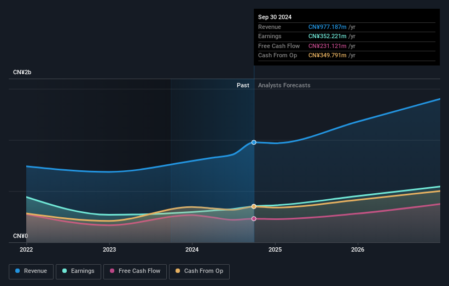Click the Sep 30 2024 tooltip date
Screen dimensions: 449x286
(275, 17)
